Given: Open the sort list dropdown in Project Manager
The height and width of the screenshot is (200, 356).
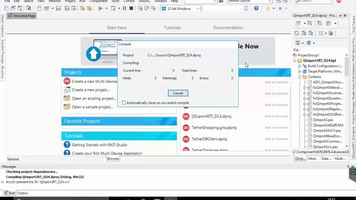Looking at the screenshot, I should coord(326,33).
